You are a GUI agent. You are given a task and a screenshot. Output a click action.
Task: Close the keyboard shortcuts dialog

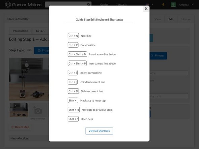pyautogui.click(x=146, y=9)
